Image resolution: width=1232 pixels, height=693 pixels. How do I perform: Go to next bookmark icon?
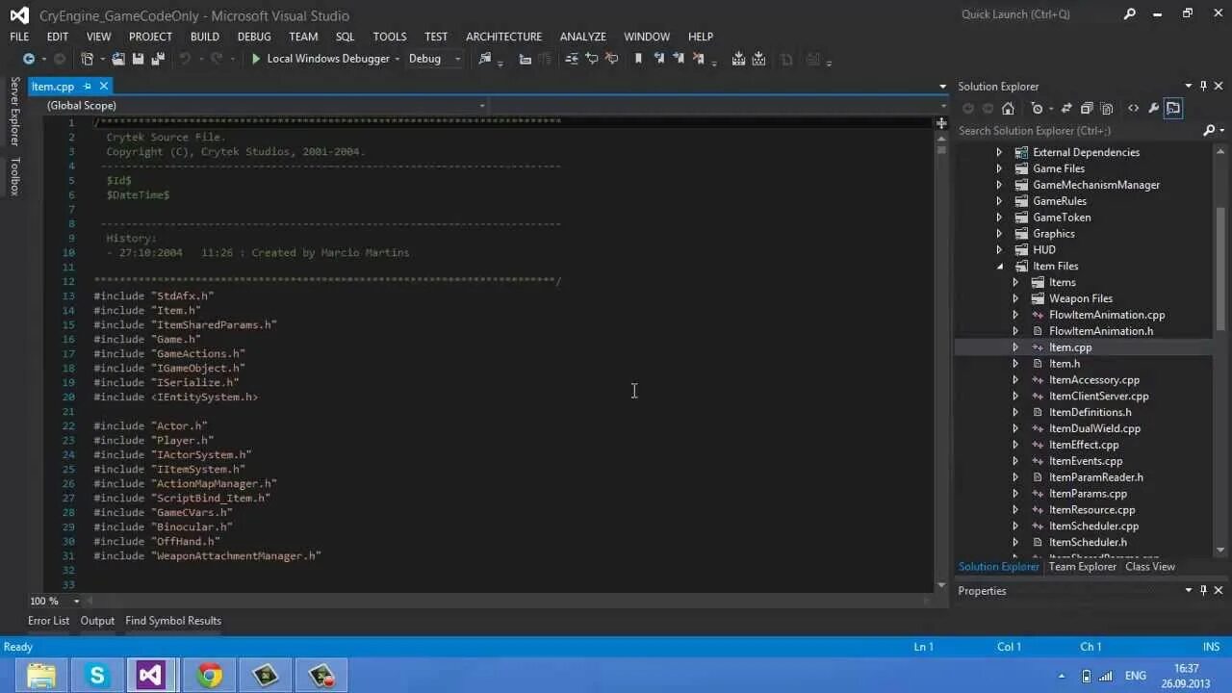679,59
